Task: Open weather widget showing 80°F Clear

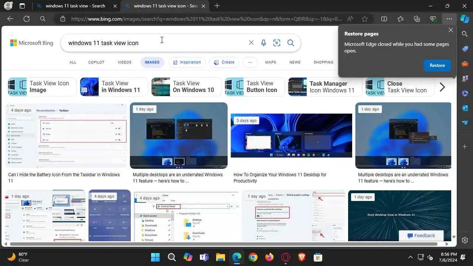Action: [x=18, y=257]
